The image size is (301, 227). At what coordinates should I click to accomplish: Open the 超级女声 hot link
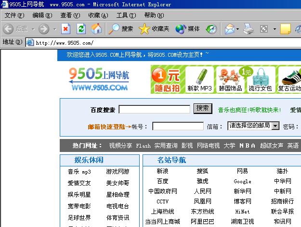(272, 146)
